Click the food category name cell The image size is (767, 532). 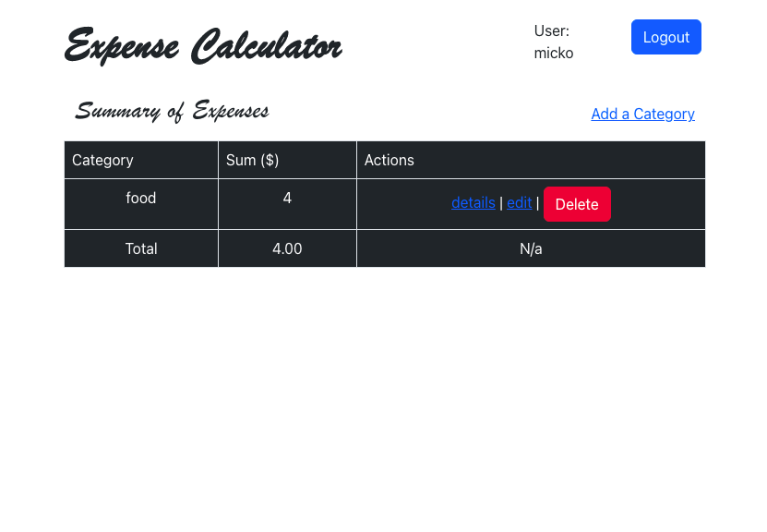coord(140,198)
